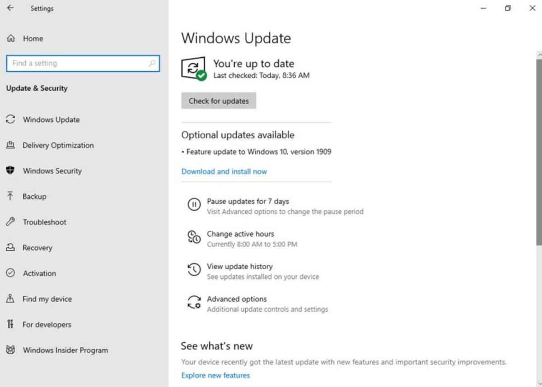Click the Download and install now link
The height and width of the screenshot is (387, 542).
(224, 171)
